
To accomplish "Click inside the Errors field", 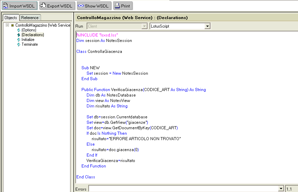I will pos(183,189).
